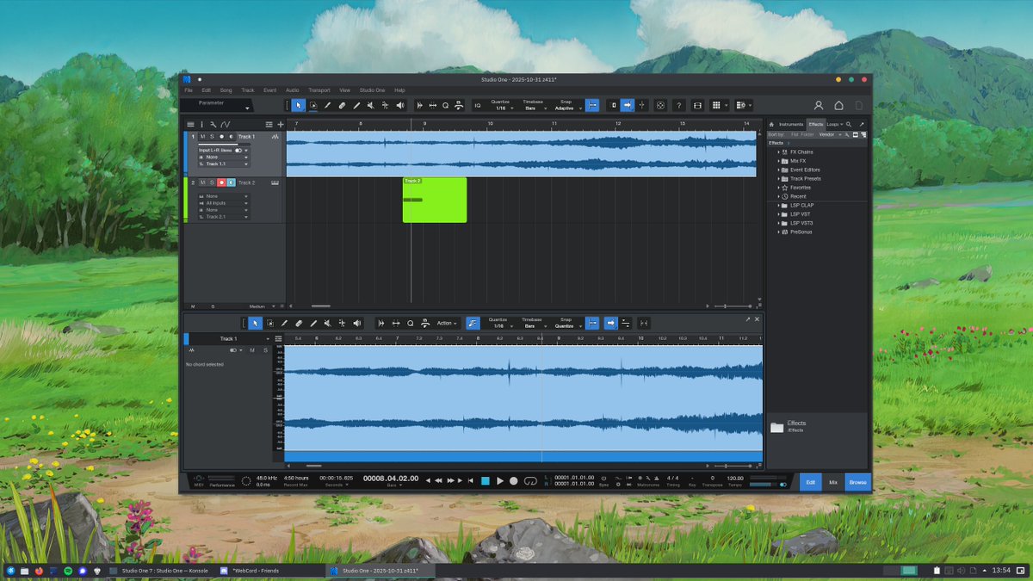Open the Transport menu
Screen dimensions: 1033x581
point(319,90)
